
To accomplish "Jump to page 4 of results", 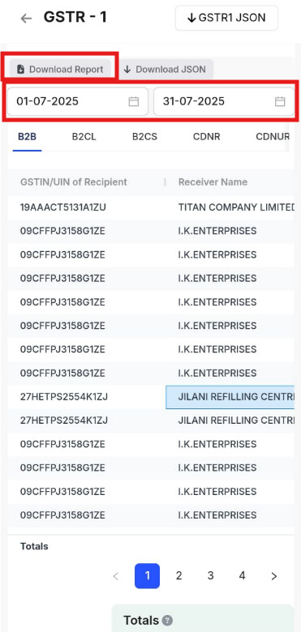I will click(242, 576).
